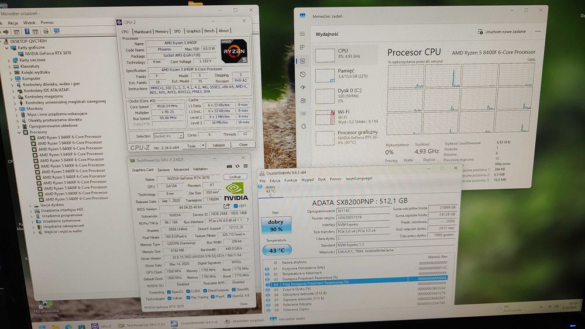Click GPU-Z refresh icon
Image resolution: width=585 pixels, height=329 pixels.
[x=238, y=166]
